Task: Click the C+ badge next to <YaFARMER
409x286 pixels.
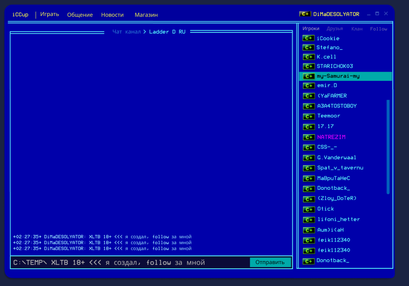Action: point(309,96)
